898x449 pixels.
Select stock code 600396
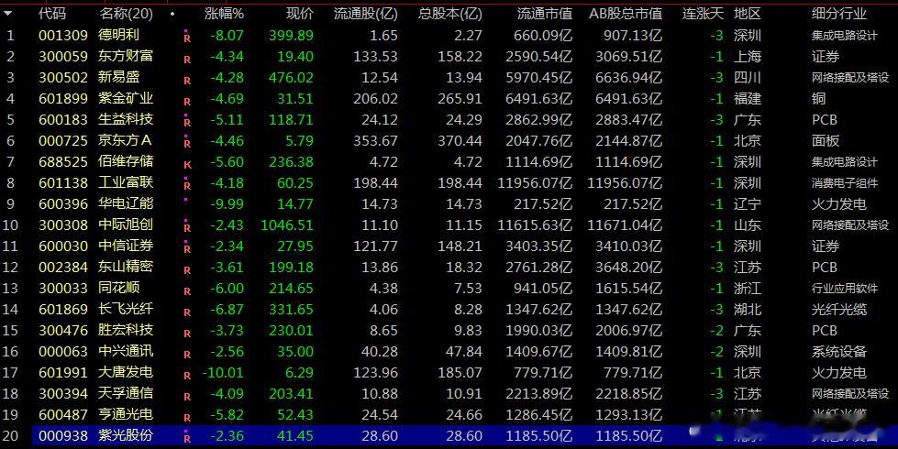point(63,204)
